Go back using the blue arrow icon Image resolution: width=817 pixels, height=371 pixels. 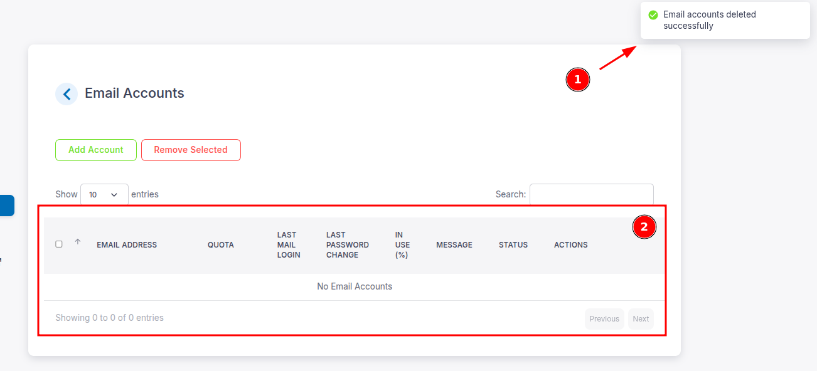(67, 94)
